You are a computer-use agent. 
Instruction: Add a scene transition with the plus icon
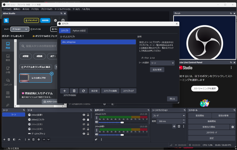coord(174,126)
